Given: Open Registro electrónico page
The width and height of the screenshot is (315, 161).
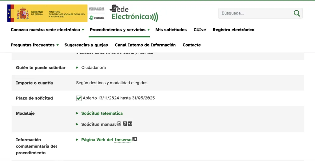Looking at the screenshot, I should (x=233, y=30).
